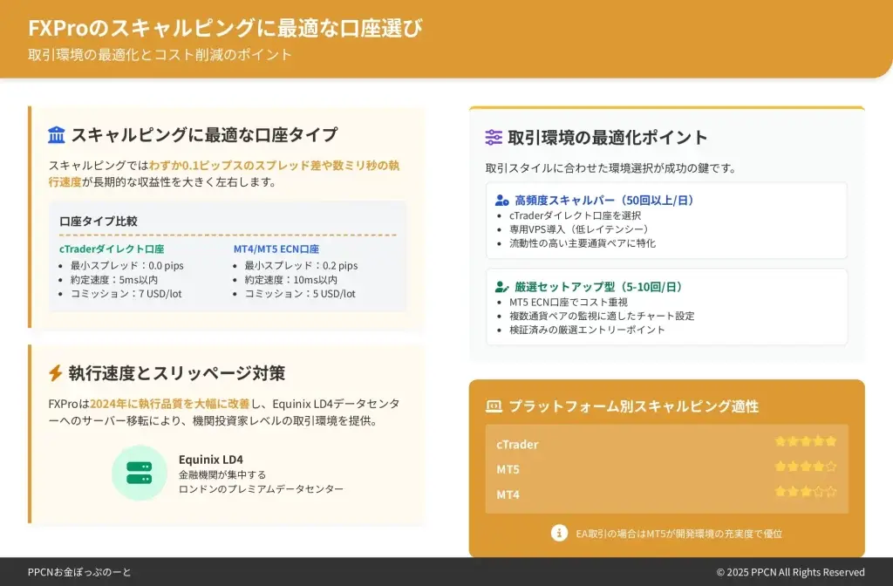Viewport: 893px width, 586px height.
Task: Click the sliders icon beside 取引環境の最適化ポイント
Action: click(494, 138)
